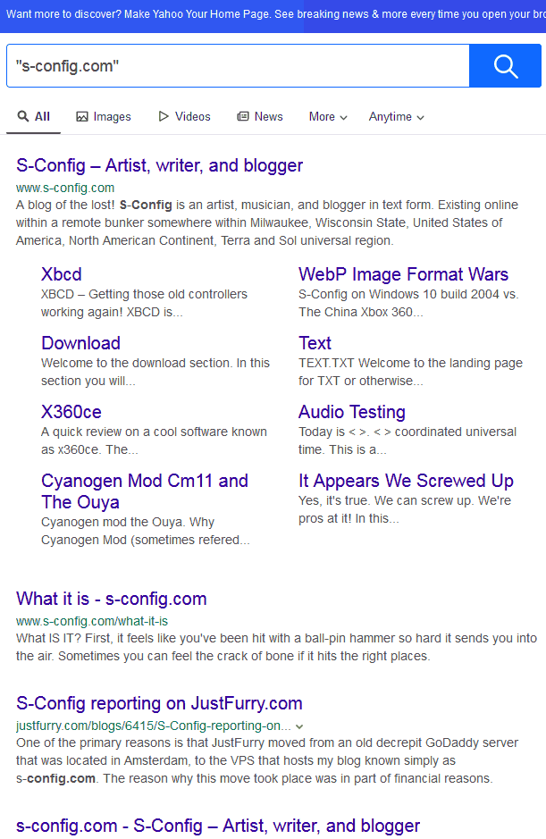Open the It Appears We Screwed Up link
Image resolution: width=546 pixels, height=839 pixels.
point(406,481)
